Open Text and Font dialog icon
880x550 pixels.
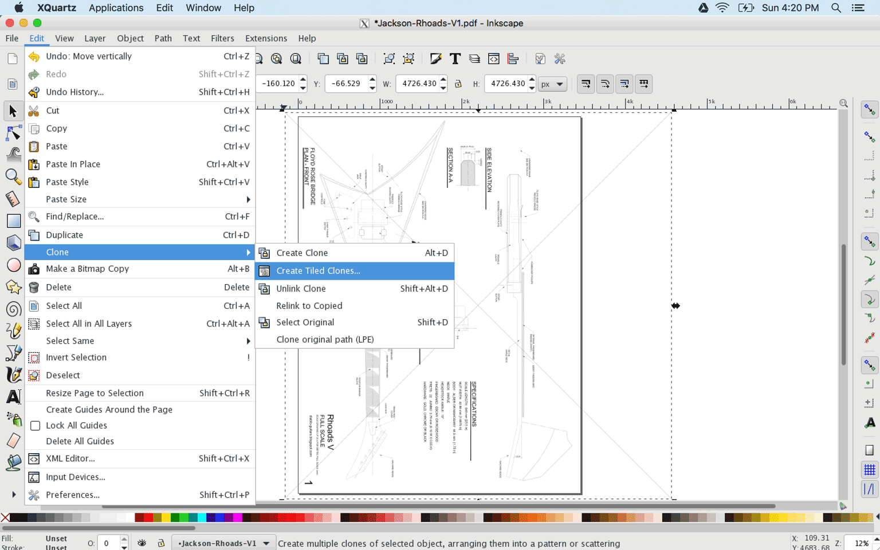pyautogui.click(x=455, y=58)
